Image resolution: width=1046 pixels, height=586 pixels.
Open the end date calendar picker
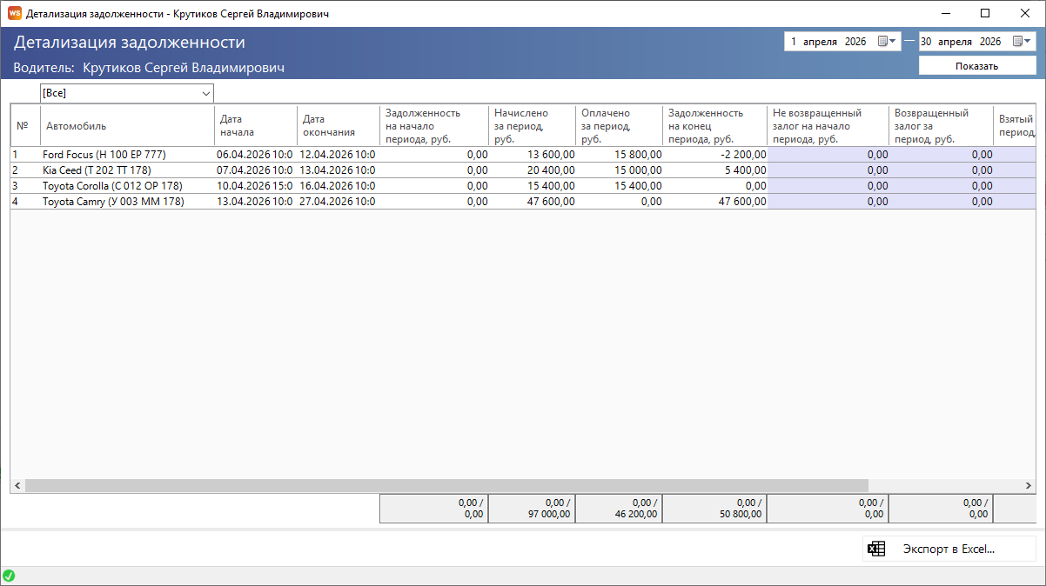pos(1022,41)
